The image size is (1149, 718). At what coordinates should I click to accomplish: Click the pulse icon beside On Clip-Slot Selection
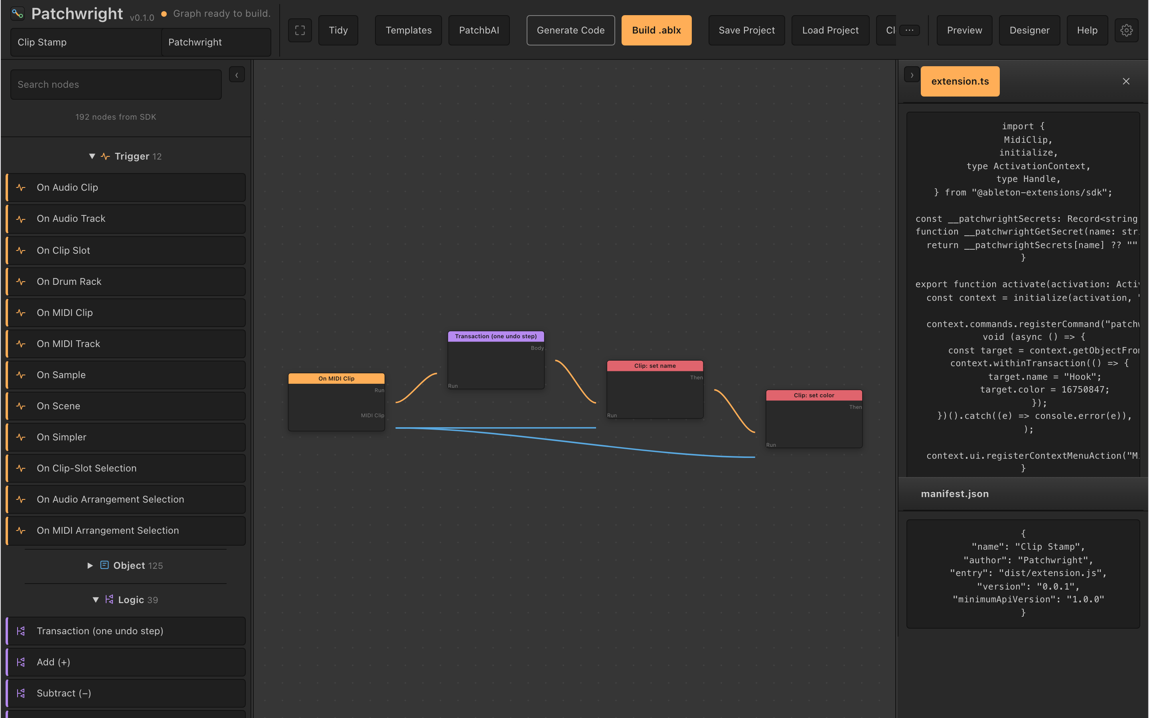pyautogui.click(x=21, y=468)
